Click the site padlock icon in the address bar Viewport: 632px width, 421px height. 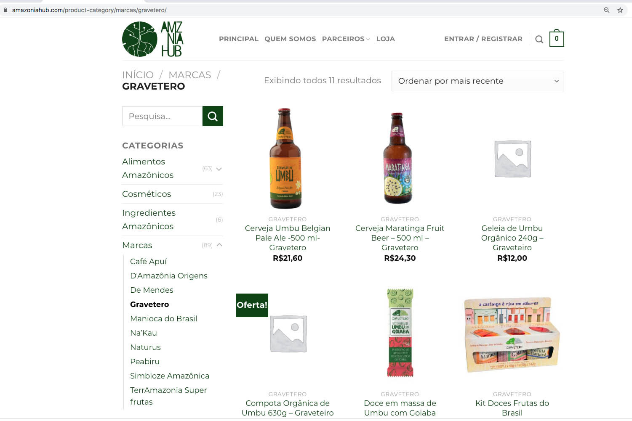(x=5, y=10)
